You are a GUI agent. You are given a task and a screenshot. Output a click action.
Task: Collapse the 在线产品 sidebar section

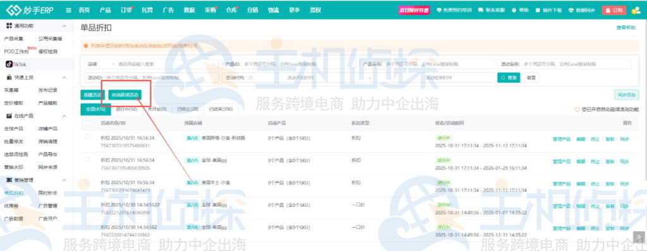[64, 116]
